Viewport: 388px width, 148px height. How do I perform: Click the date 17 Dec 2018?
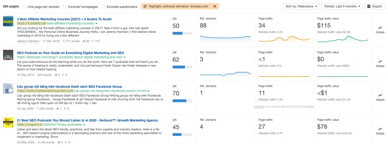click(51, 41)
